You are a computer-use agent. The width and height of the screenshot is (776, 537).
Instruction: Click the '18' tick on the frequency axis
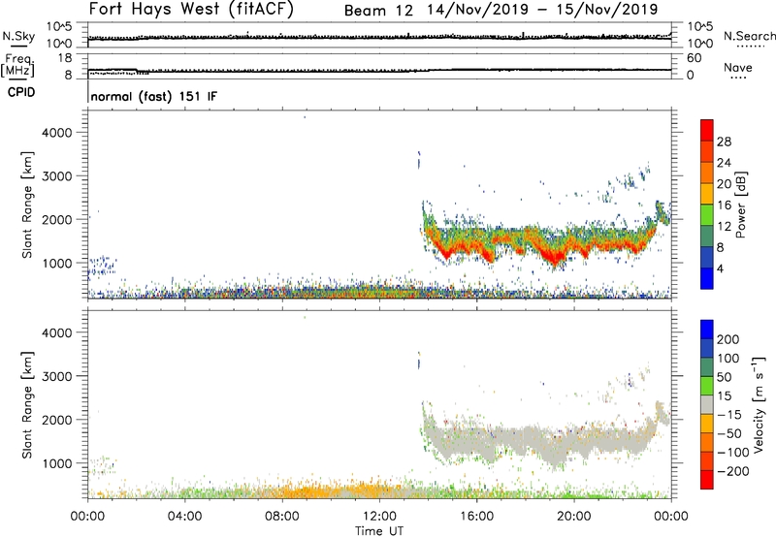click(x=65, y=58)
